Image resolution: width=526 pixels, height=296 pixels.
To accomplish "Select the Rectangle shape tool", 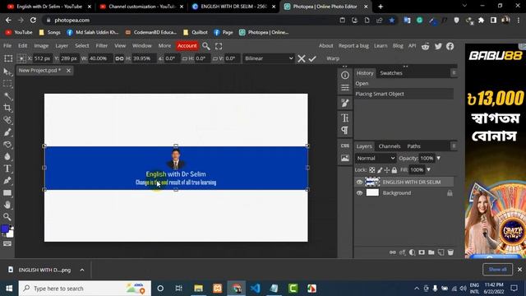I will coord(7,192).
